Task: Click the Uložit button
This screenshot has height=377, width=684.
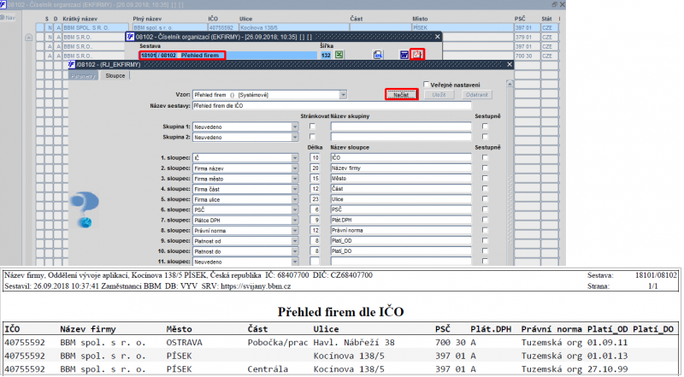Action: [x=439, y=95]
